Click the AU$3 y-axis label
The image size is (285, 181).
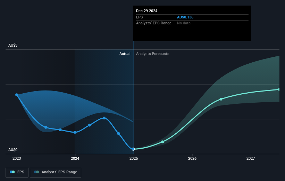pyautogui.click(x=13, y=45)
